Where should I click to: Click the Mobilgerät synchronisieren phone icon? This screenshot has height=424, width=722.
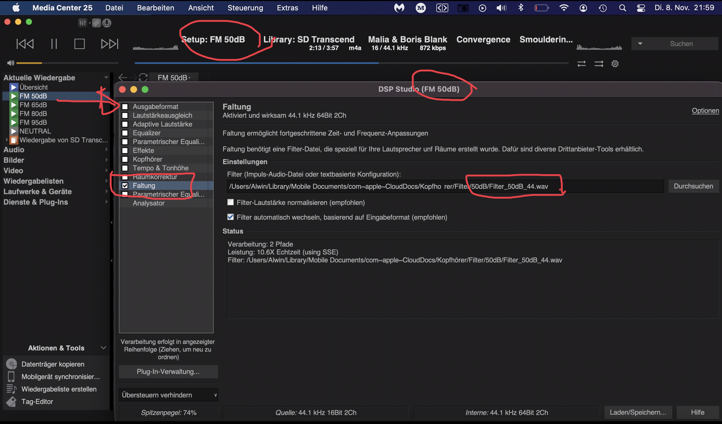(11, 376)
